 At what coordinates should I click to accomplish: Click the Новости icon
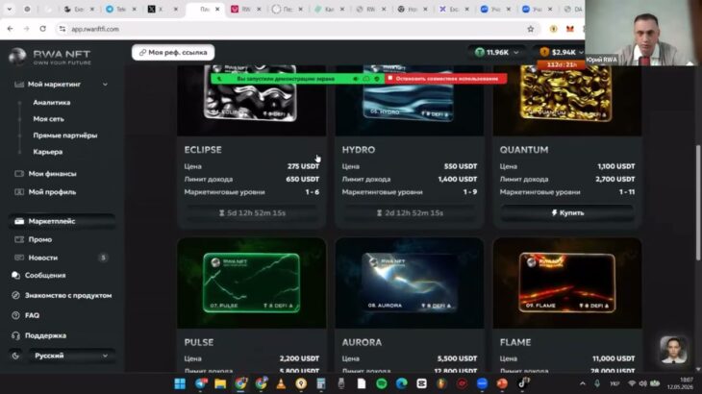19,258
